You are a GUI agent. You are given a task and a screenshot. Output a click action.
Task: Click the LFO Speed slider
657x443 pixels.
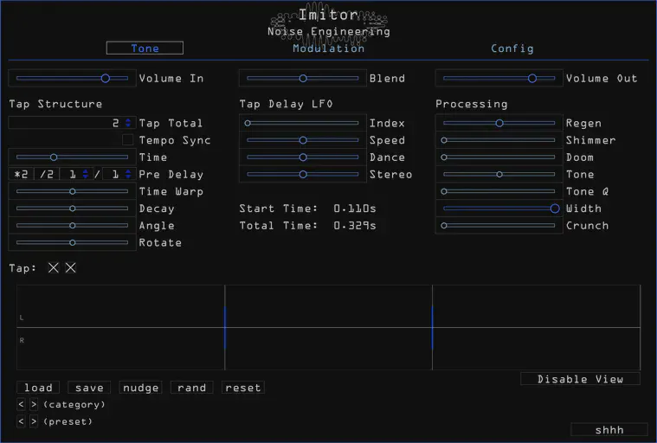pyautogui.click(x=302, y=140)
